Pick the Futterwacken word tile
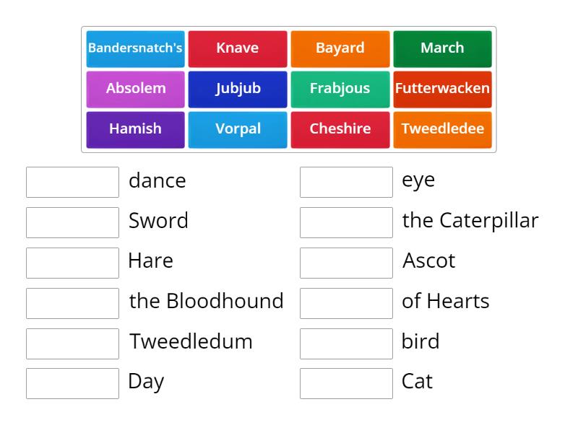The image size is (578, 433). pyautogui.click(x=443, y=89)
